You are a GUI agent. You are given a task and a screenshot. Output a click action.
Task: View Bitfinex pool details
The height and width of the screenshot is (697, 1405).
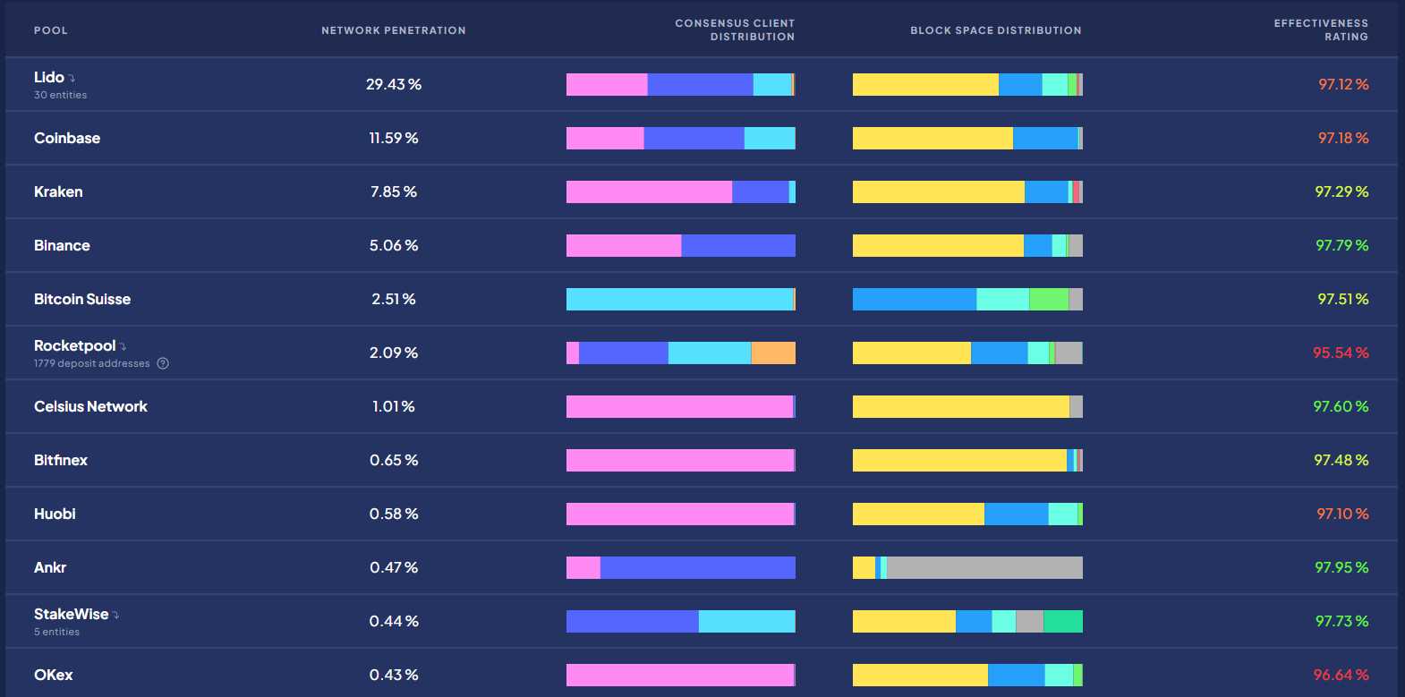click(x=60, y=460)
